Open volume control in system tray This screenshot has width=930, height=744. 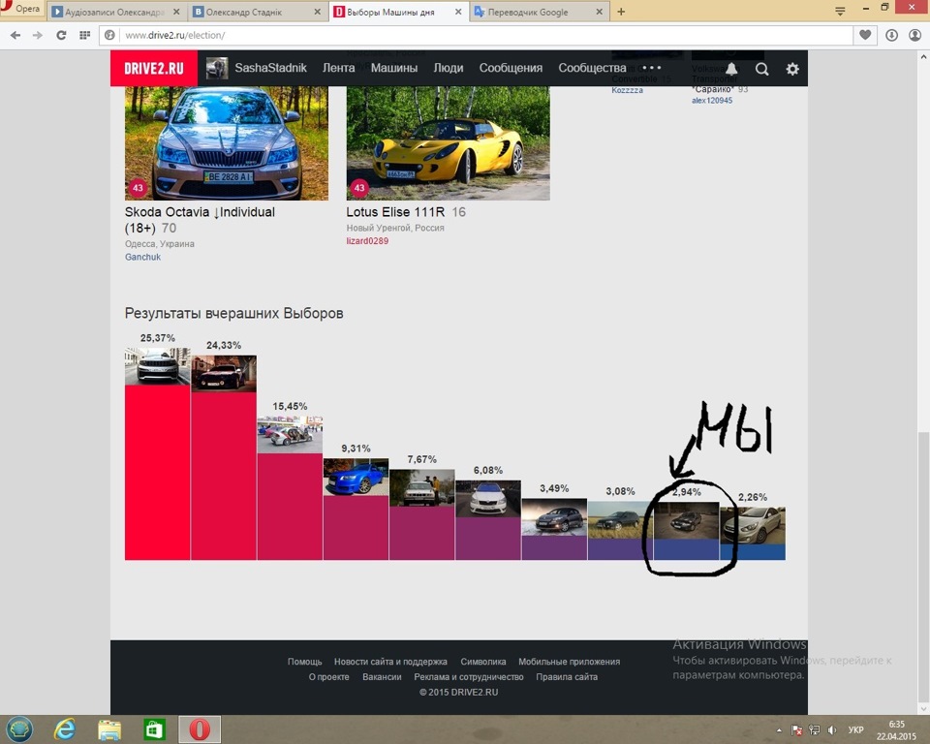(x=832, y=729)
